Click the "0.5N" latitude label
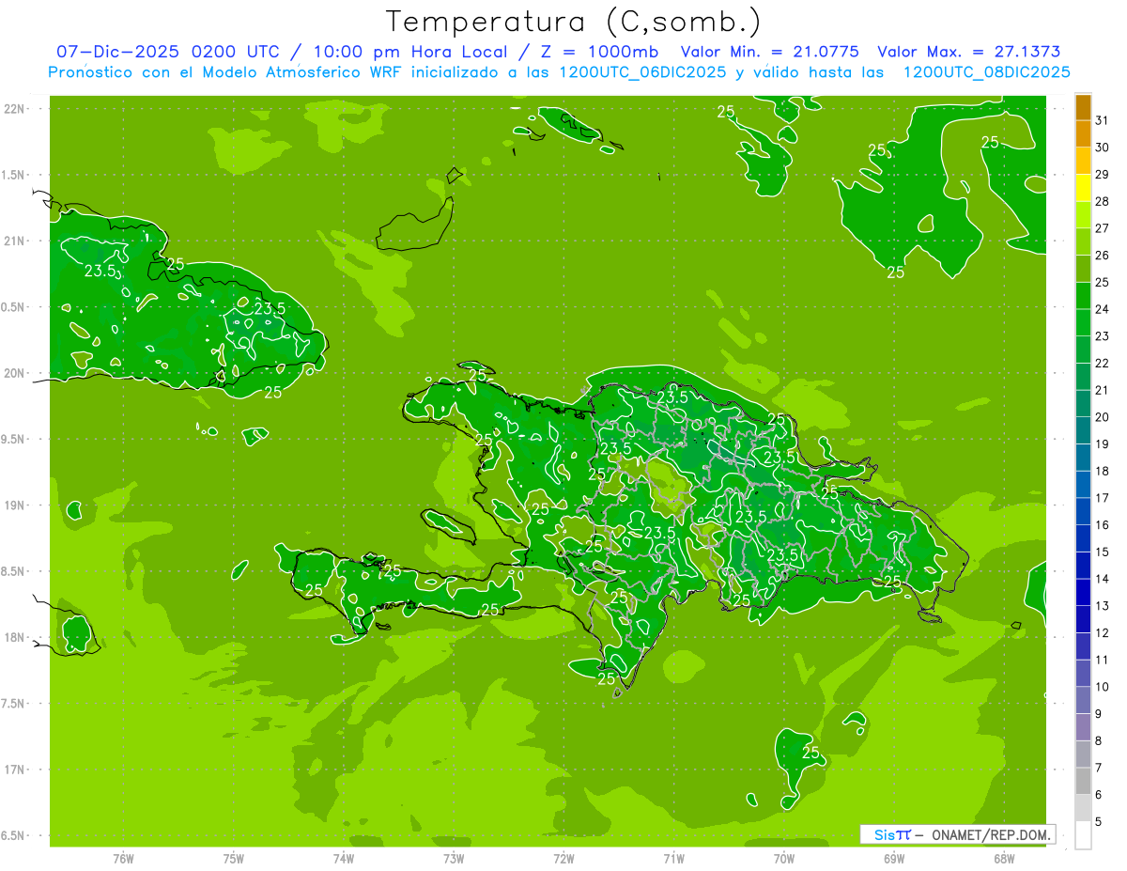The image size is (1127, 871). (x=13, y=307)
